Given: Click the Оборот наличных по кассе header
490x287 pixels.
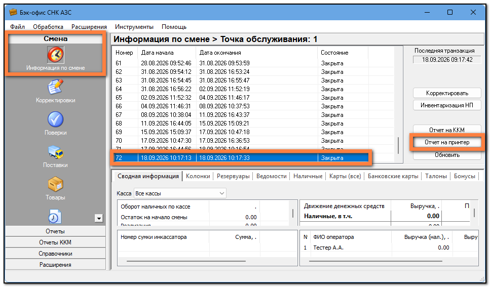Looking at the screenshot, I should [x=156, y=207].
